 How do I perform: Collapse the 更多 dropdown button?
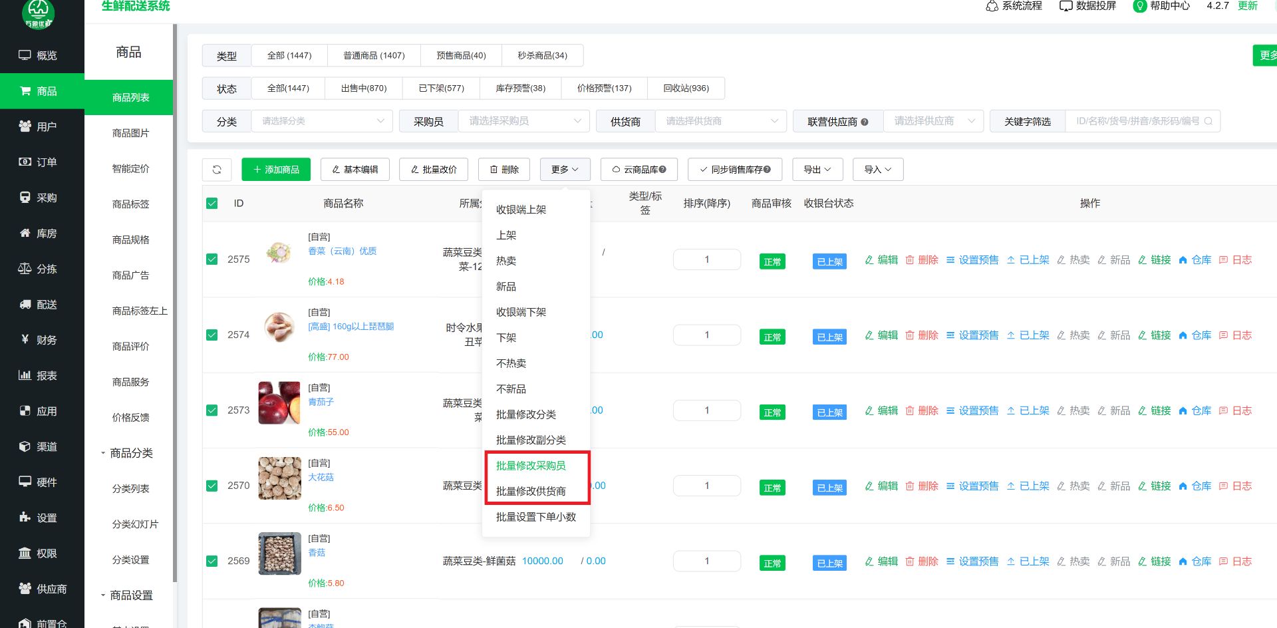click(x=565, y=170)
